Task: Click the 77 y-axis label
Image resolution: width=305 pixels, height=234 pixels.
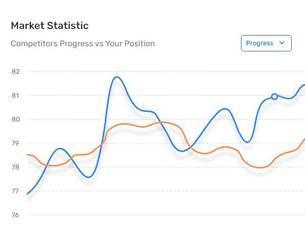Action: pyautogui.click(x=16, y=191)
